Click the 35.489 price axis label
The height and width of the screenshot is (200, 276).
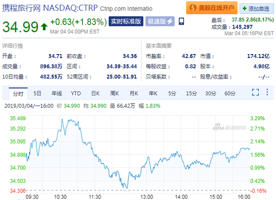[x=18, y=118]
